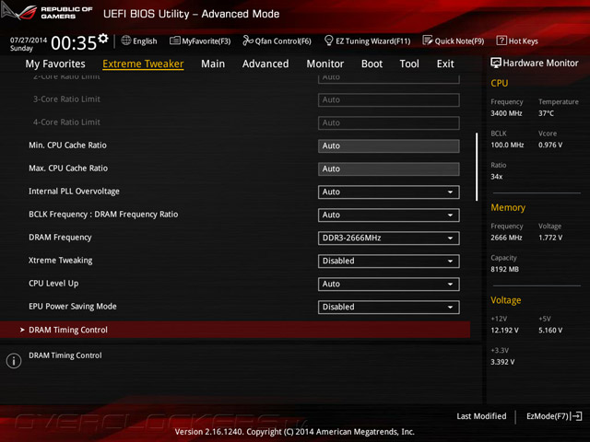Click the 00:35 clock display

(x=74, y=43)
